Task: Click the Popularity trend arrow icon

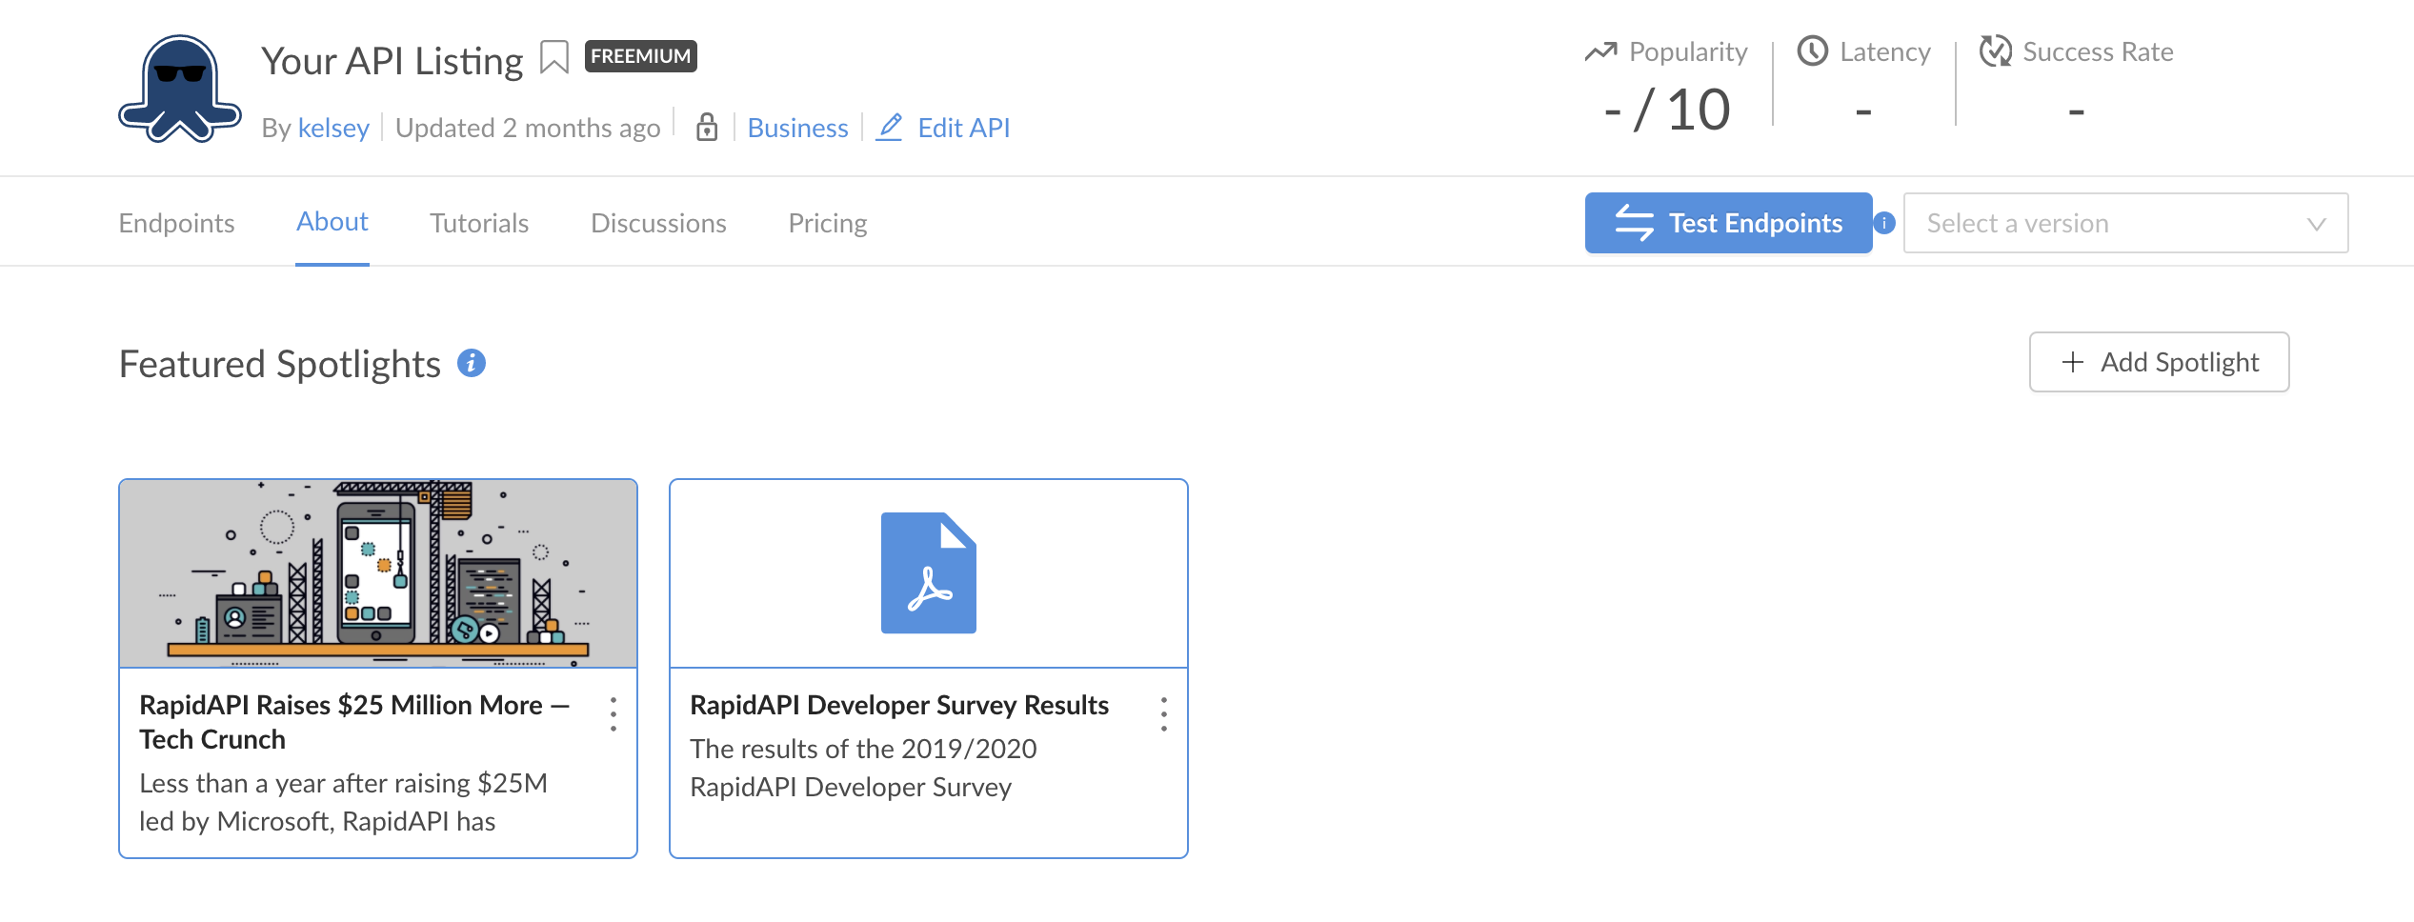Action: (x=1600, y=51)
